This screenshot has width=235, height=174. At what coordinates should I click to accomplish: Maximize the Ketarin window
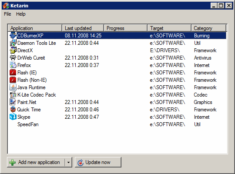click(x=221, y=6)
